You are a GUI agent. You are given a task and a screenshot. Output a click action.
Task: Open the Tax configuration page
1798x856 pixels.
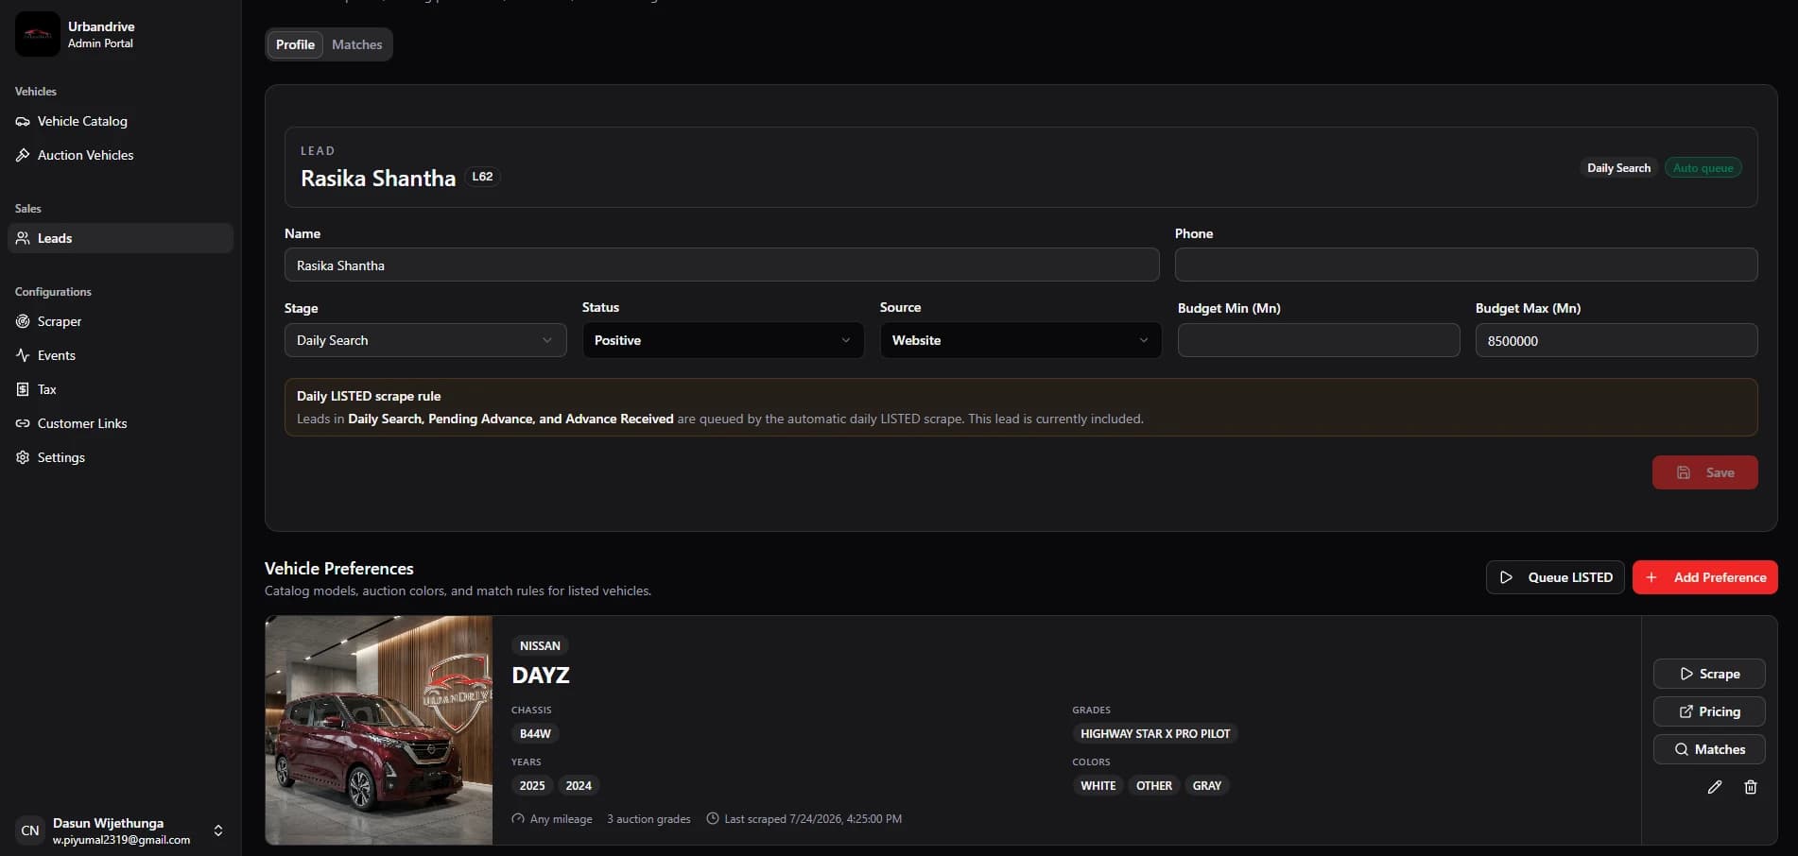click(x=120, y=389)
